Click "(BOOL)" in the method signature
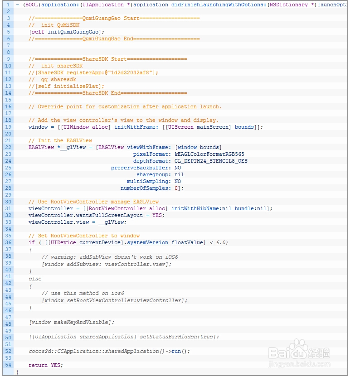This screenshot has width=350, height=376. [32, 5]
